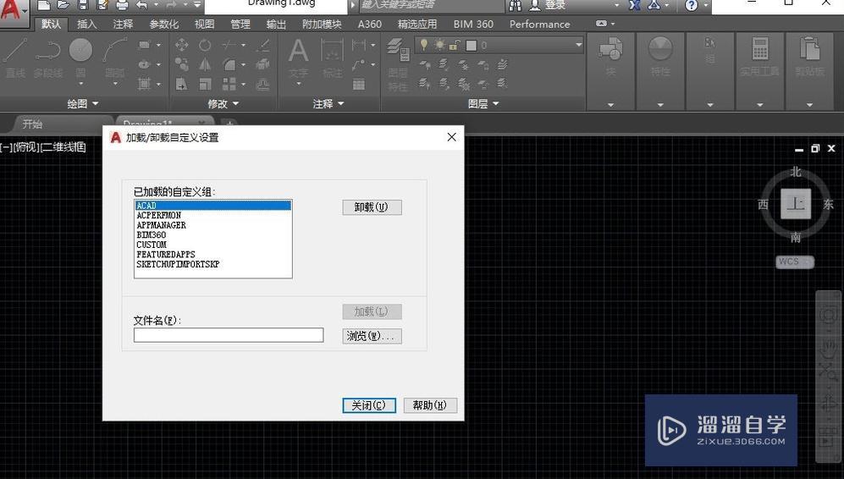Click the binoculars search icon
The width and height of the screenshot is (844, 479).
click(516, 5)
